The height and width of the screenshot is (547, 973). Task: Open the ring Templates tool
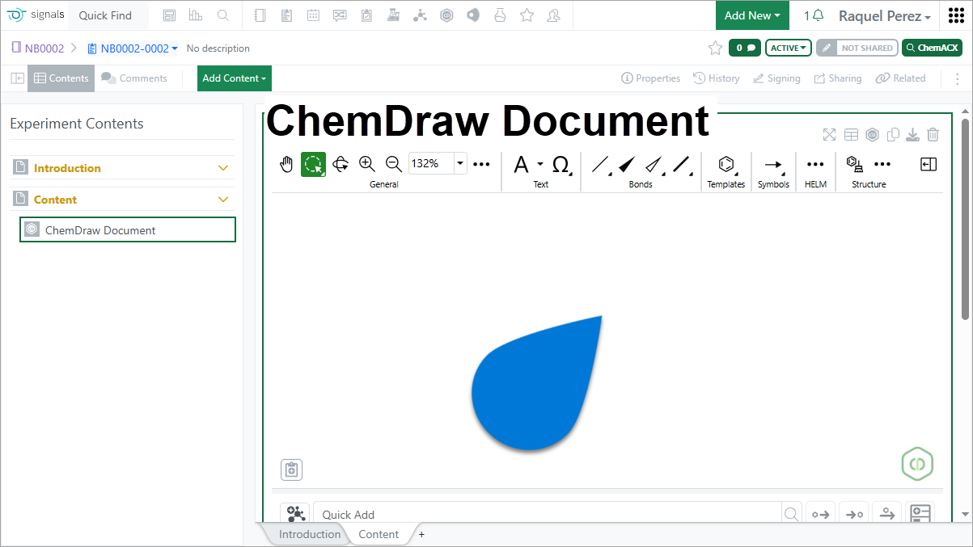tap(726, 164)
